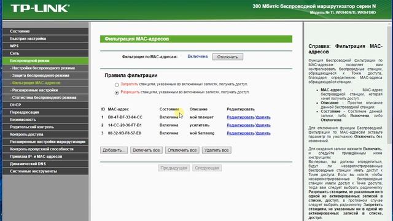Viewport: 393px width, 221px height.
Task: Click the Правила фильтрации heading
Action: (131, 76)
